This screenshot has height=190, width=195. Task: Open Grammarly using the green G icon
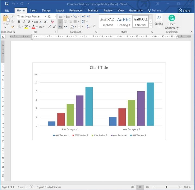(x=172, y=18)
